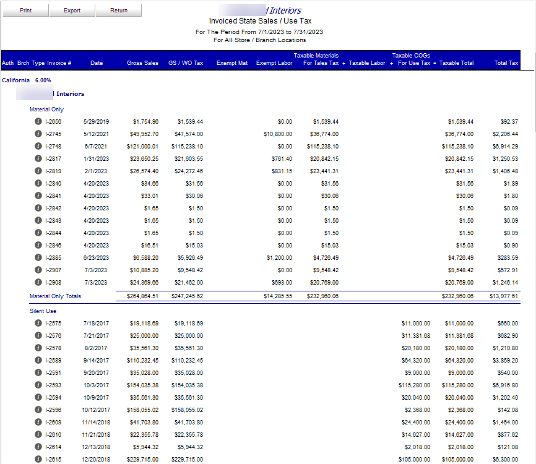Click the Export button
The width and height of the screenshot is (536, 464).
(x=72, y=11)
